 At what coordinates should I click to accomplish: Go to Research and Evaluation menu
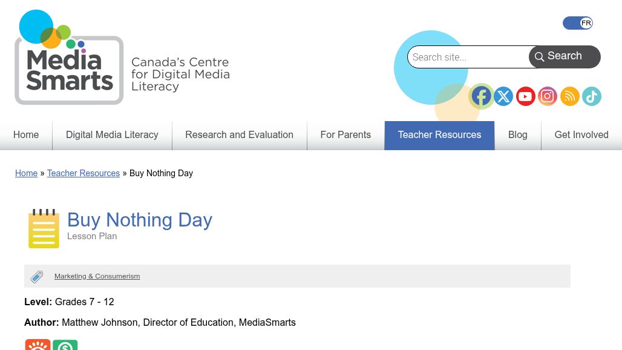coord(239,135)
